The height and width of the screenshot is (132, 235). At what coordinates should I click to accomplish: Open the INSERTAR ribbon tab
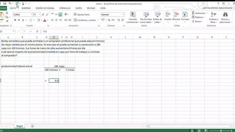pyautogui.click(x=26, y=8)
